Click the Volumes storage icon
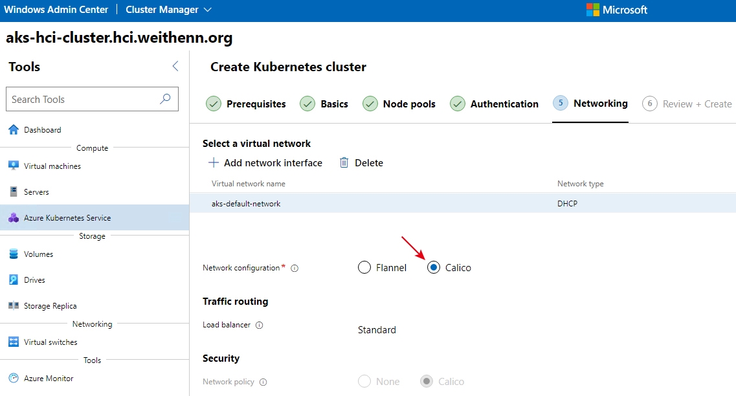This screenshot has width=736, height=396. (x=14, y=254)
